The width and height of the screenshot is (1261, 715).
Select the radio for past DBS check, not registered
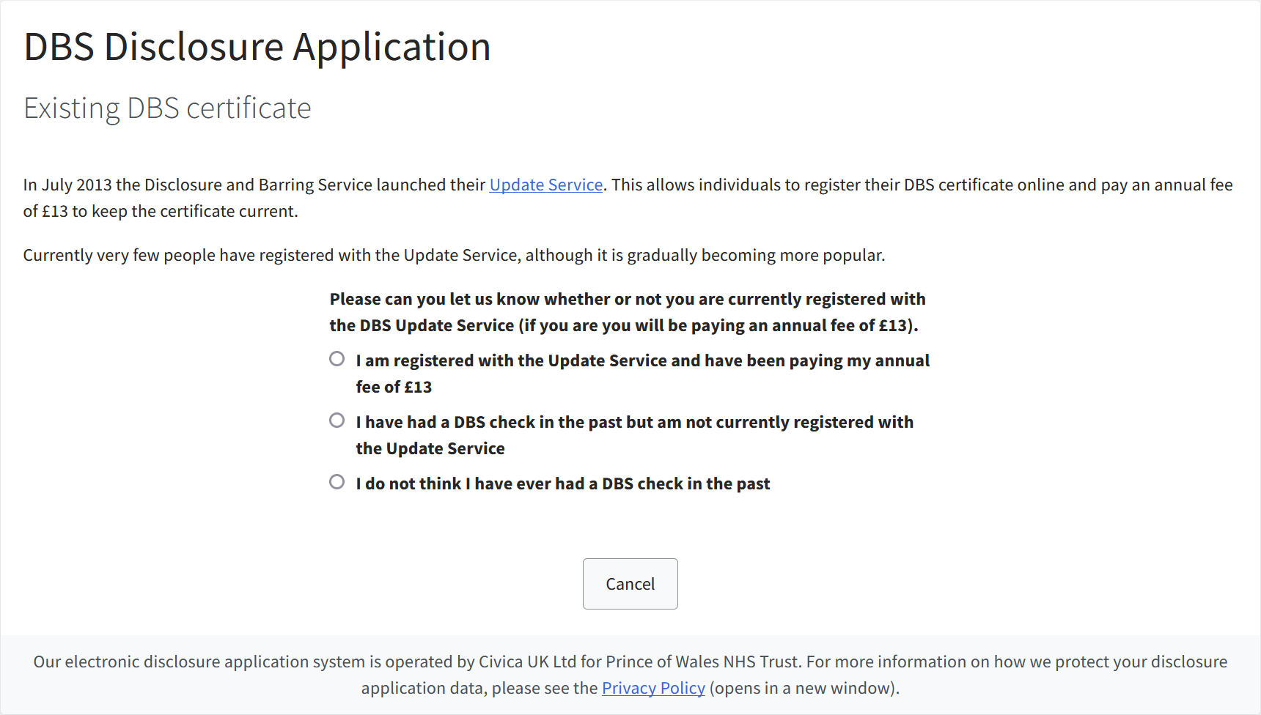click(x=337, y=421)
